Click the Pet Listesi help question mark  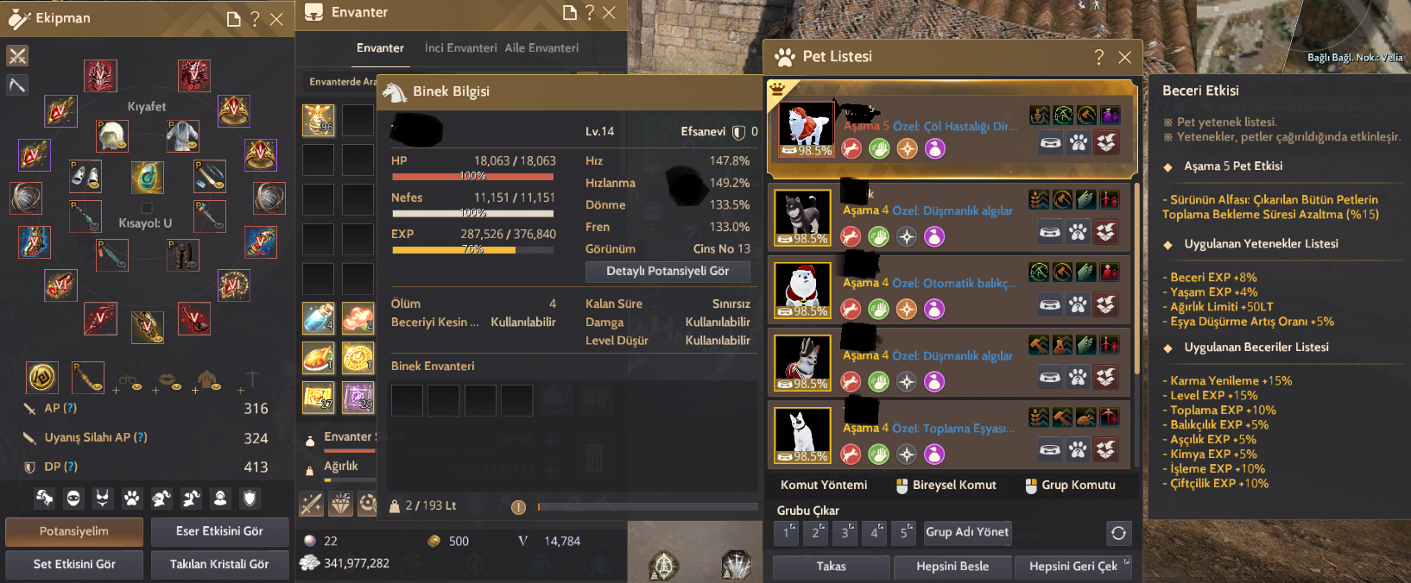(x=1098, y=57)
